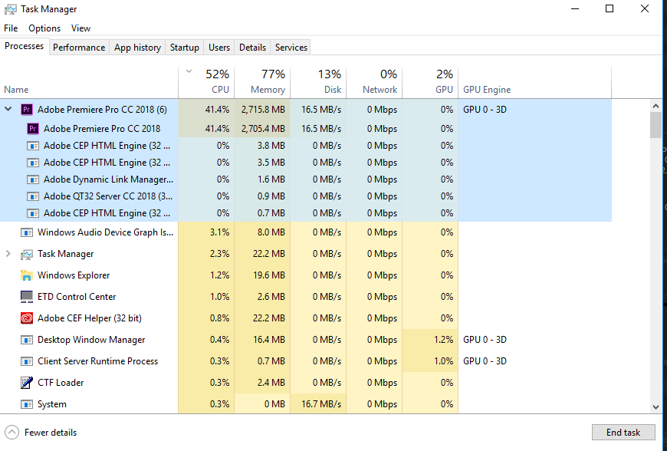667x451 pixels.
Task: Open the Options menu
Action: pyautogui.click(x=44, y=28)
